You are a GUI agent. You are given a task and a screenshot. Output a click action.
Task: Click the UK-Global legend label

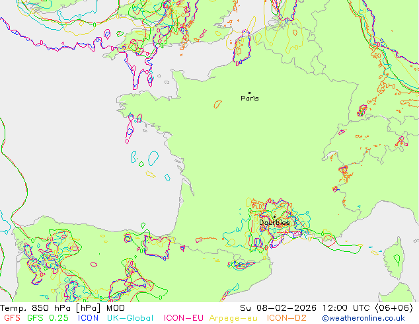(130, 318)
